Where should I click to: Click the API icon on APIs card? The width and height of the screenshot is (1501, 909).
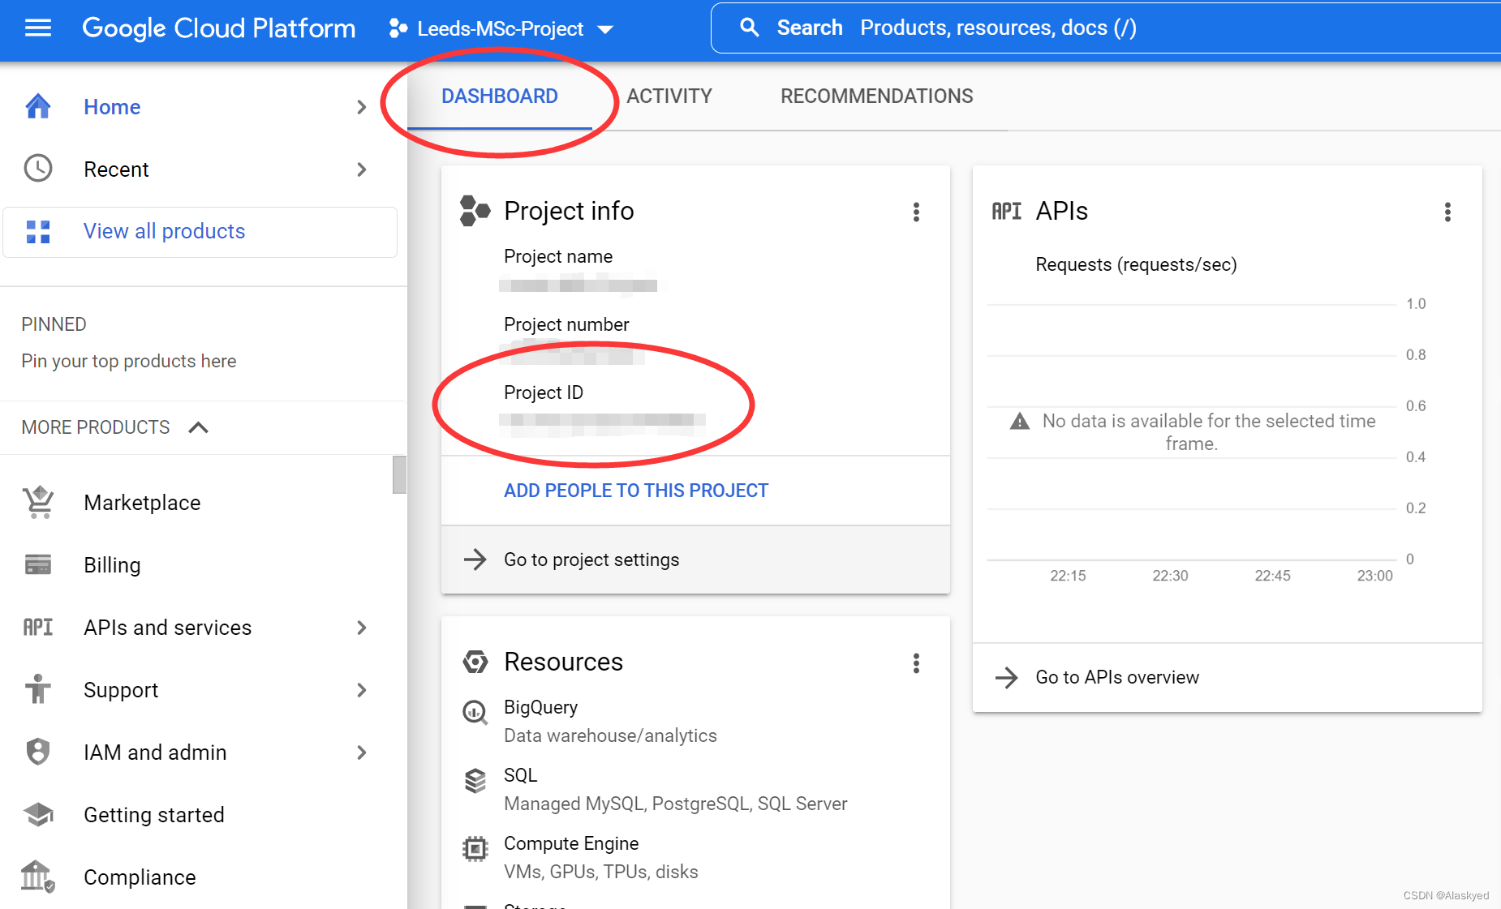click(x=1006, y=212)
